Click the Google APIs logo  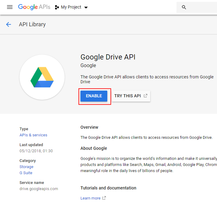coord(34,7)
